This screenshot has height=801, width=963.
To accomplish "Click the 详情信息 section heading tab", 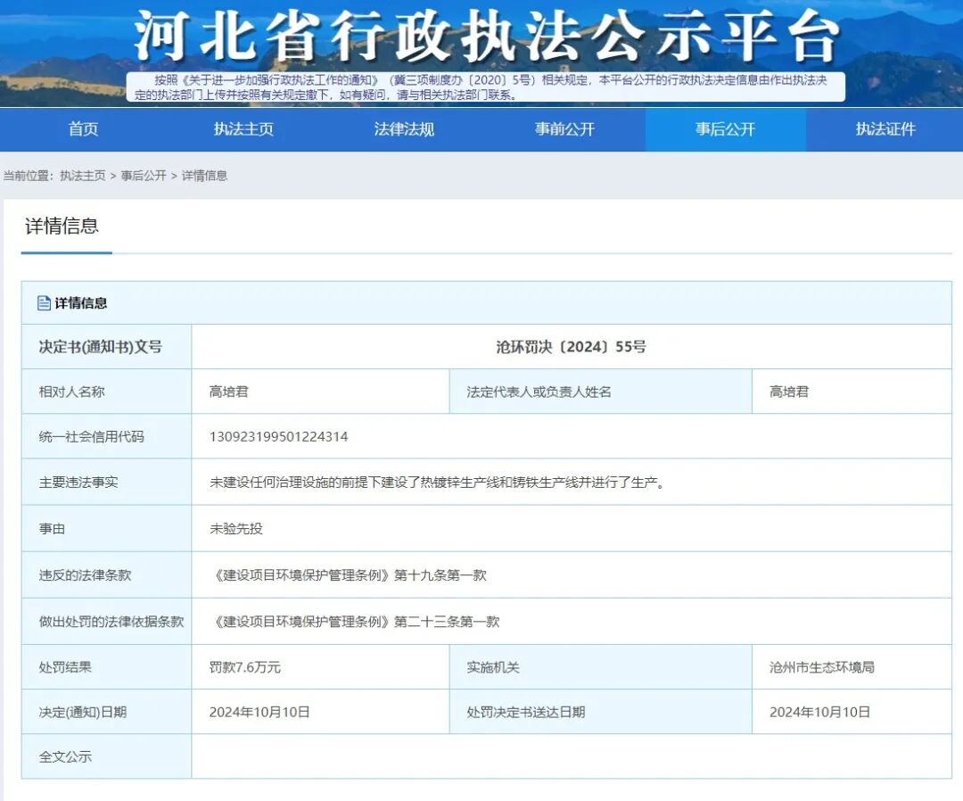I will tap(62, 226).
